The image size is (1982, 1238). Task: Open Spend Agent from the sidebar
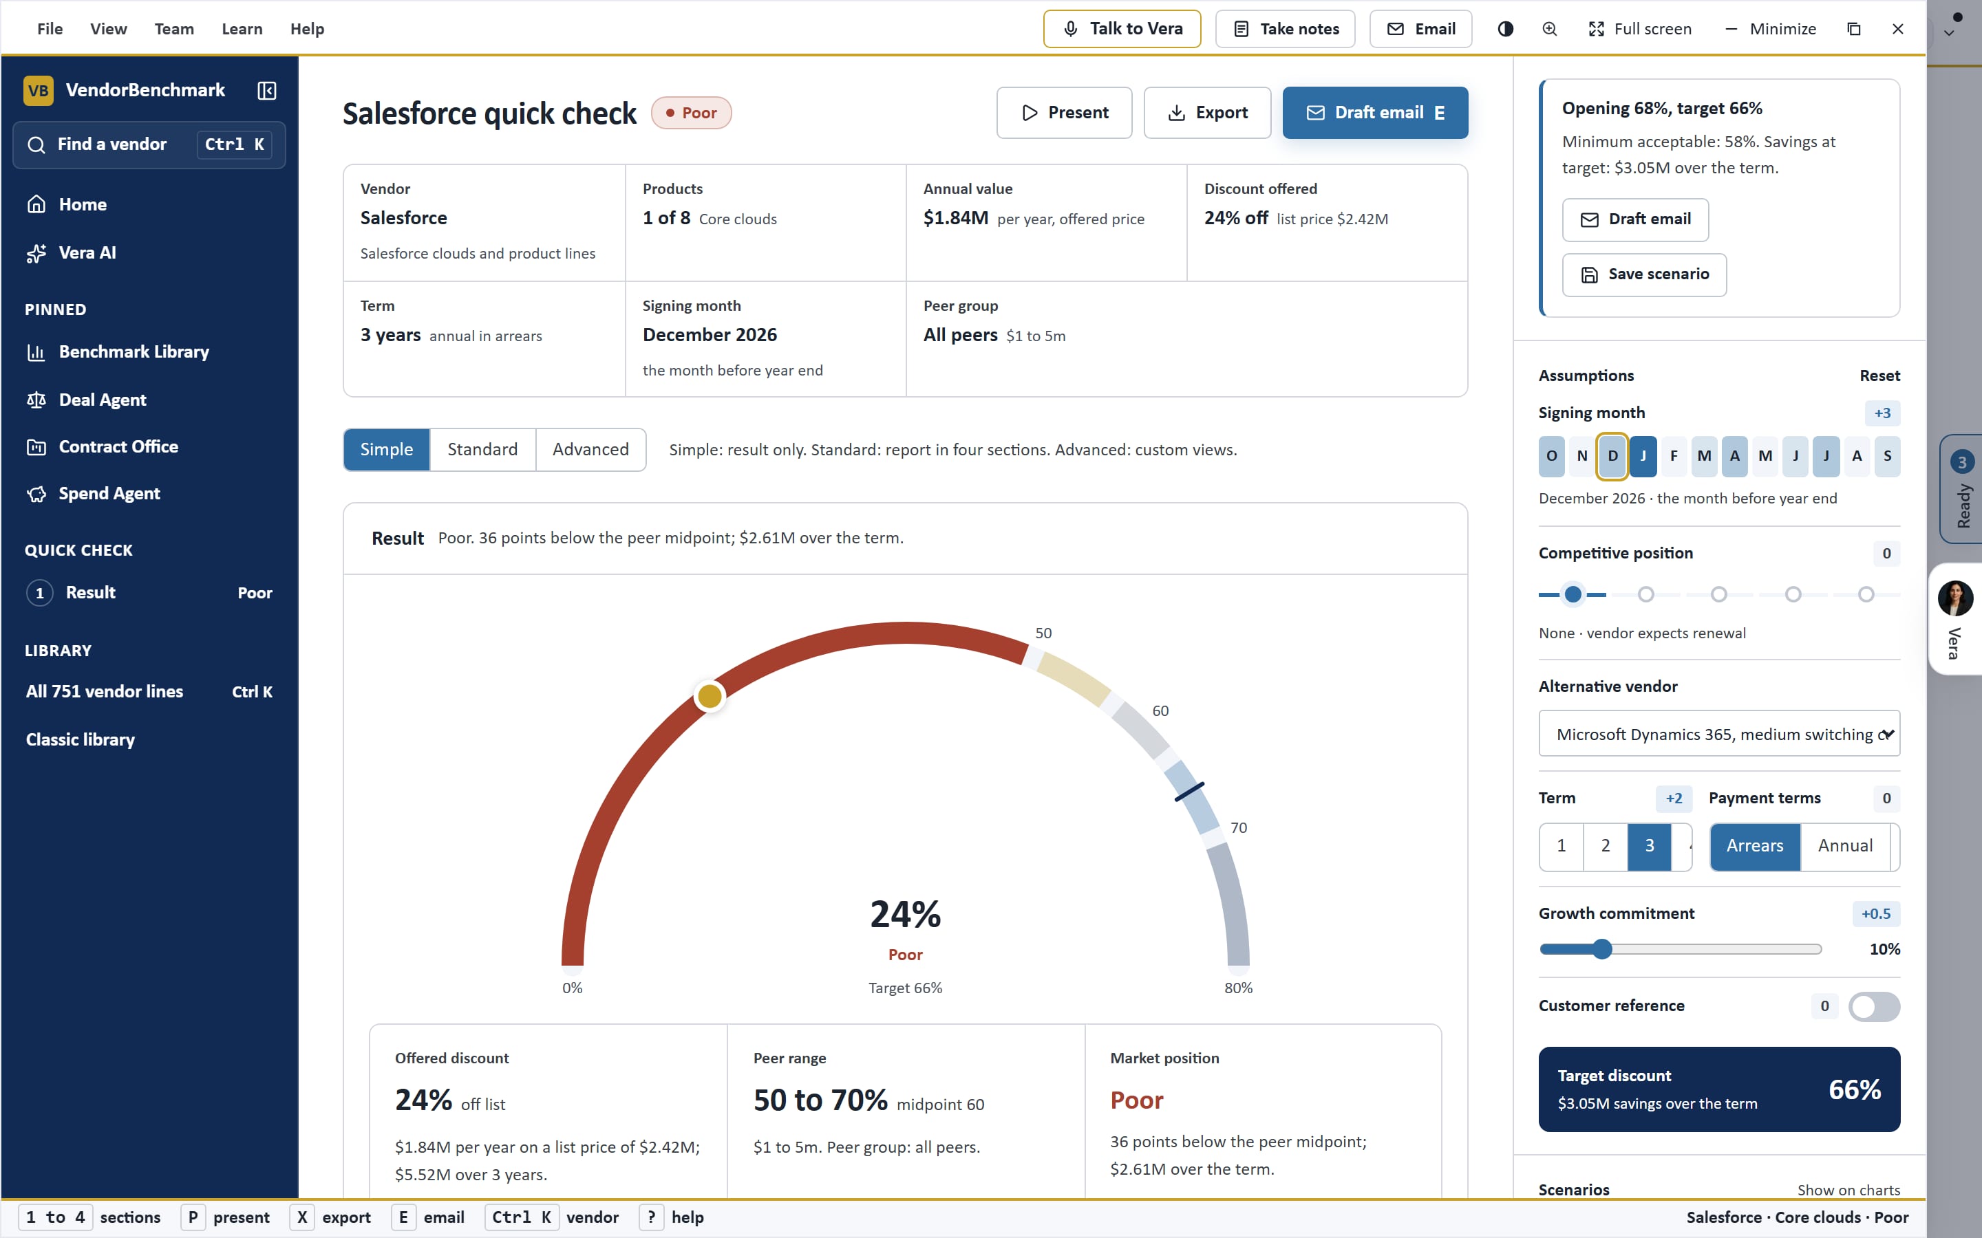[150, 494]
